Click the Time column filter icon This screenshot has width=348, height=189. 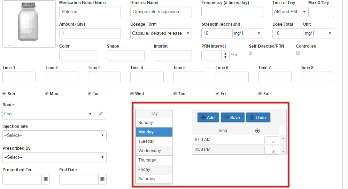(257, 131)
